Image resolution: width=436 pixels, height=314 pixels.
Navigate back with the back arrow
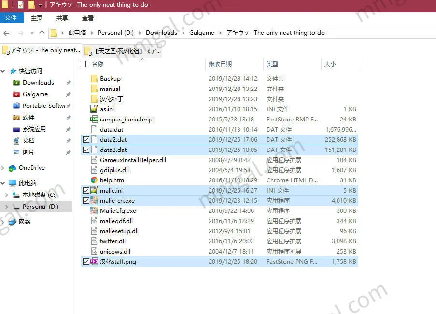(6, 32)
